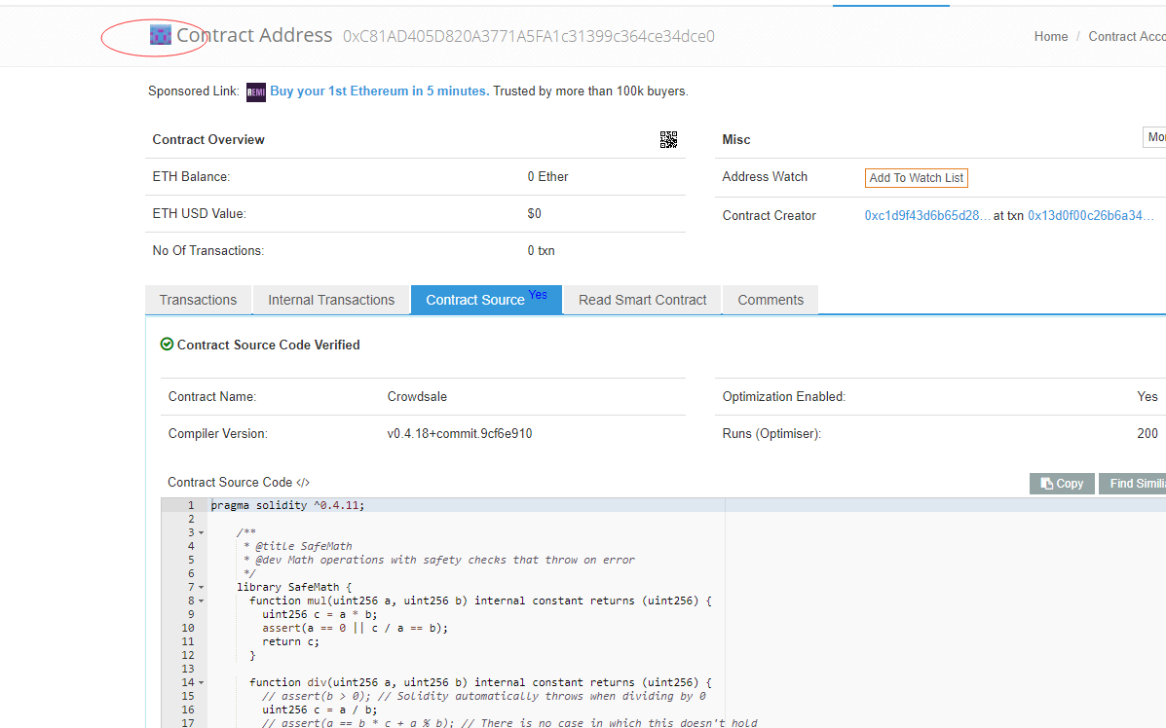Image resolution: width=1166 pixels, height=728 pixels.
Task: Fold the div function at line 14
Action: pos(200,682)
